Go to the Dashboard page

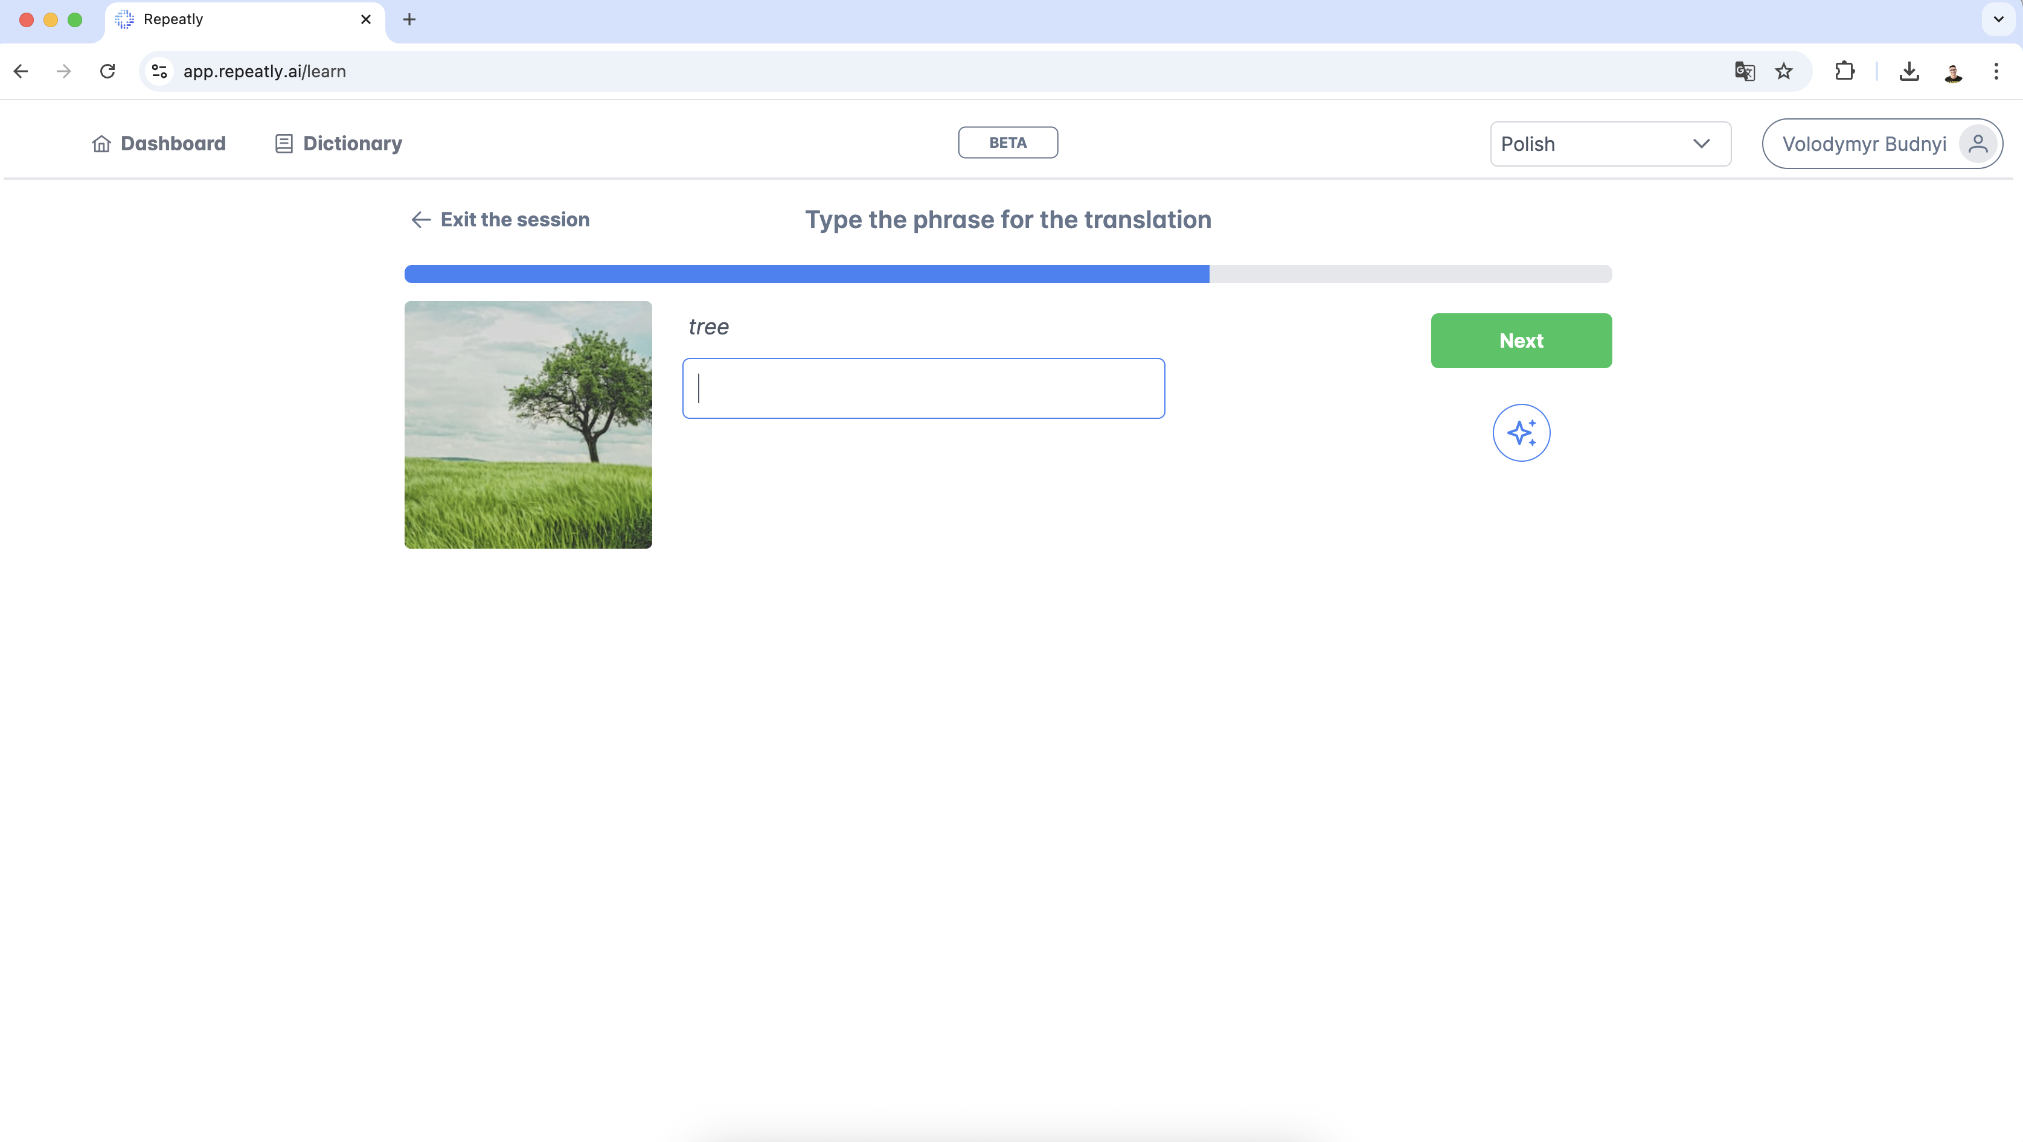[x=159, y=144]
